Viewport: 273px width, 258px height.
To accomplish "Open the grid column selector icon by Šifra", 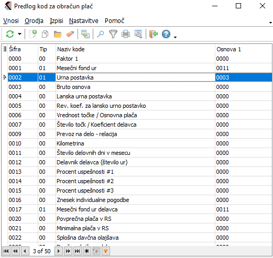I will pyautogui.click(x=5, y=49).
